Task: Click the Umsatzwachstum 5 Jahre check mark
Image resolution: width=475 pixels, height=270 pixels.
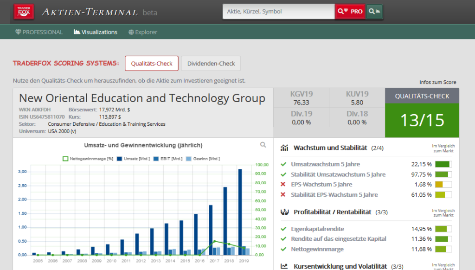Action: (x=283, y=164)
